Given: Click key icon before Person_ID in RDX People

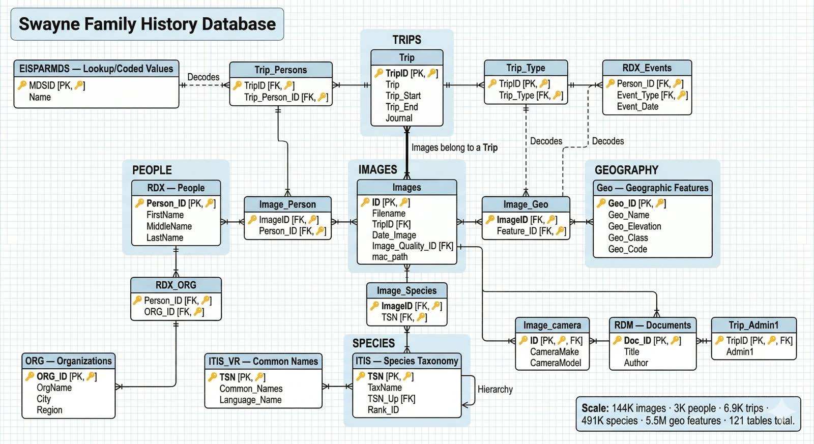Looking at the screenshot, I should 139,203.
